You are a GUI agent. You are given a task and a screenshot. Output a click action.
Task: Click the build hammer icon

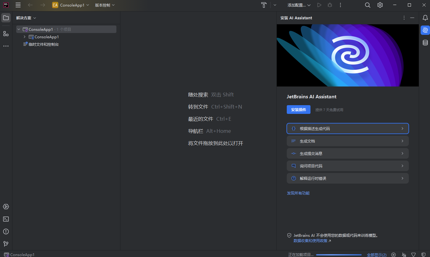[x=264, y=5]
